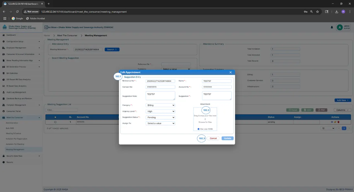
Task: Click the Consumer & Account Information icon
Action: click(x=4, y=54)
